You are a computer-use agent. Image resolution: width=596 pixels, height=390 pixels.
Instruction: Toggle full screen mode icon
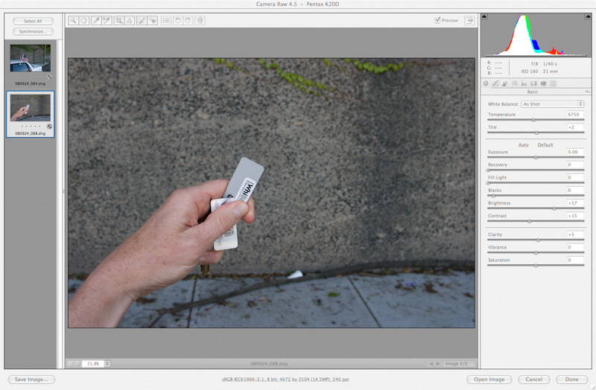coord(469,21)
